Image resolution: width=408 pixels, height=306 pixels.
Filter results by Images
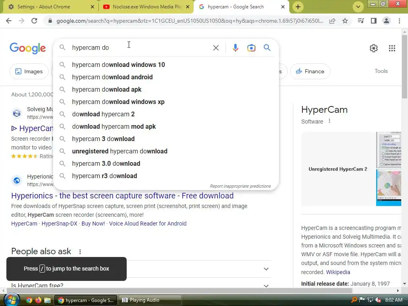pos(29,71)
